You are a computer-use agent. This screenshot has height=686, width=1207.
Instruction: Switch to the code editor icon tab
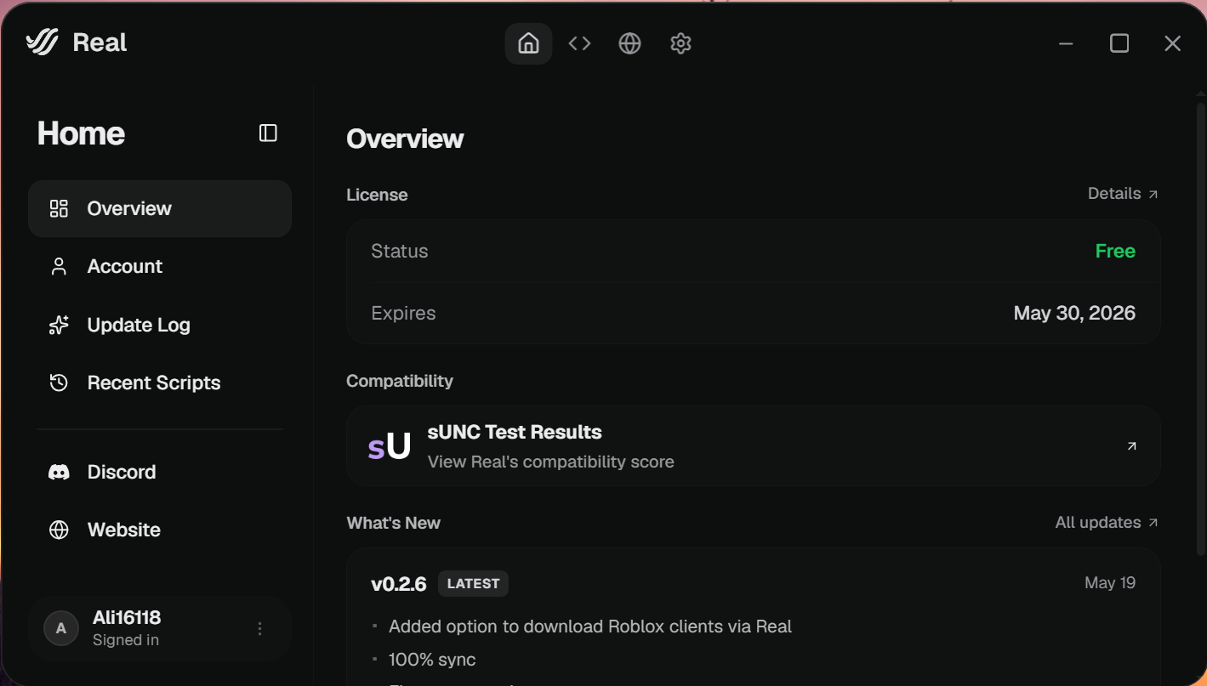point(579,43)
